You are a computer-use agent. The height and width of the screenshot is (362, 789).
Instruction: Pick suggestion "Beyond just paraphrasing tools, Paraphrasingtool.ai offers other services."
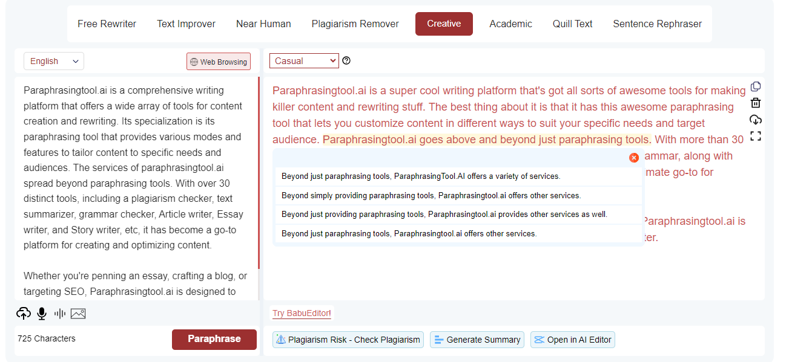coord(458,233)
